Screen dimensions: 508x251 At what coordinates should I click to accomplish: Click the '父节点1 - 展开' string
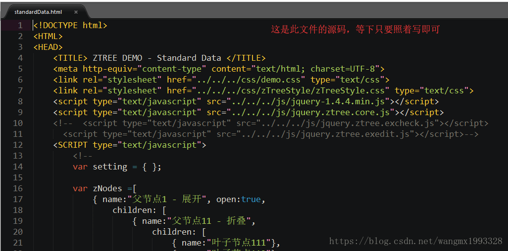point(167,200)
